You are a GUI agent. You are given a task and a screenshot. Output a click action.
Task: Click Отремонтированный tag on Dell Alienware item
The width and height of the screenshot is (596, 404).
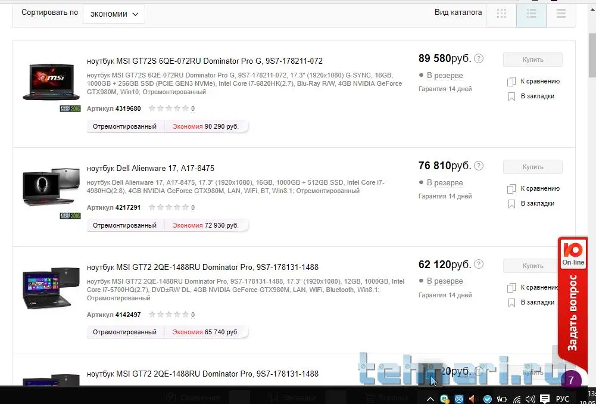click(124, 225)
